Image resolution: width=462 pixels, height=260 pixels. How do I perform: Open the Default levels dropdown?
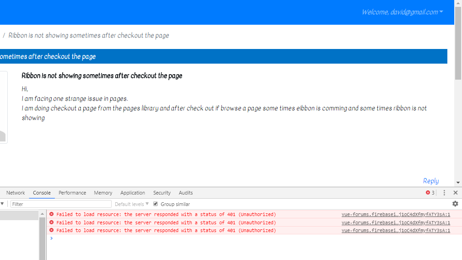point(132,204)
